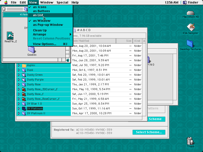203x152 pixels.
Task: Click the Dusky Green folder icon
Action: [24, 75]
